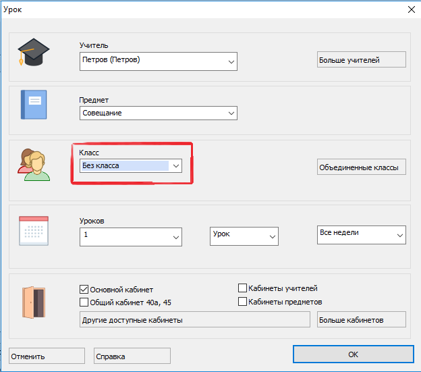Tick the Кабинеты учителей checkbox
The height and width of the screenshot is (372, 421).
243,288
